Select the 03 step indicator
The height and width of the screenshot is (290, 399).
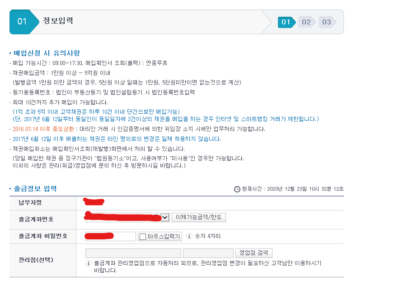click(326, 21)
